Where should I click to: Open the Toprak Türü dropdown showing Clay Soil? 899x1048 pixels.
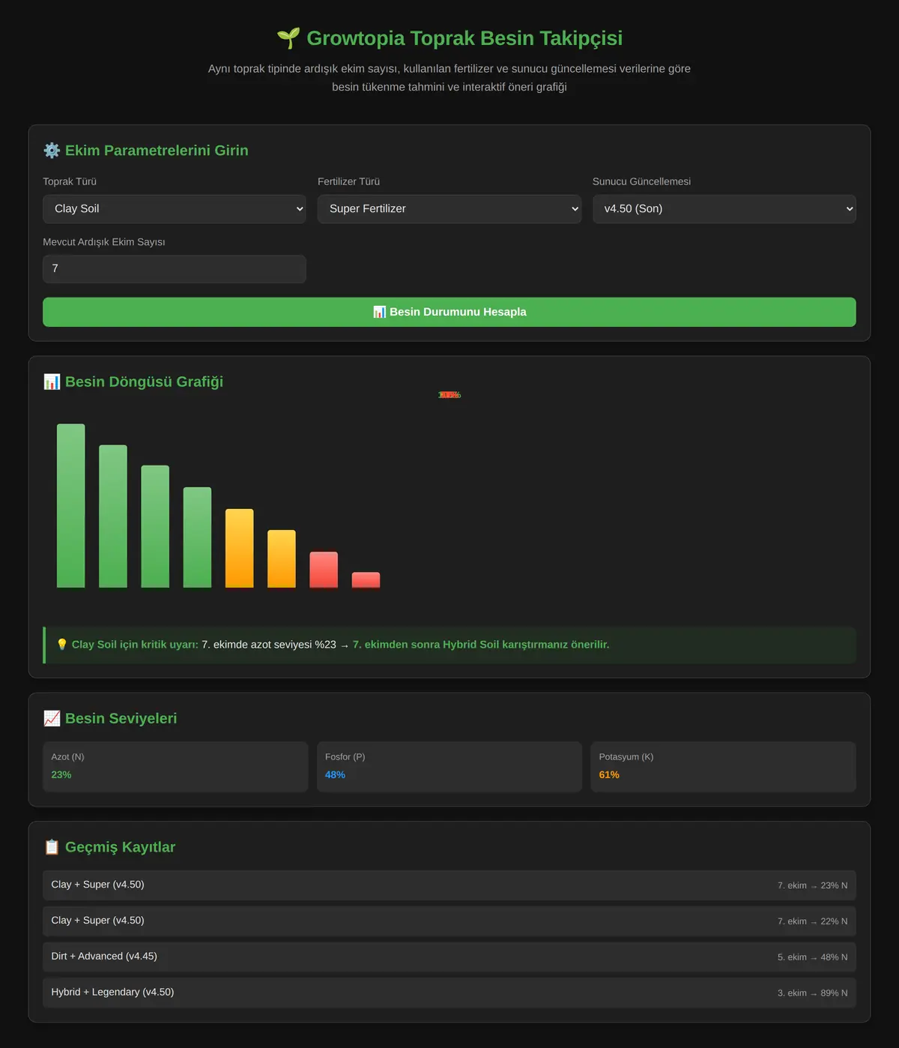click(175, 209)
